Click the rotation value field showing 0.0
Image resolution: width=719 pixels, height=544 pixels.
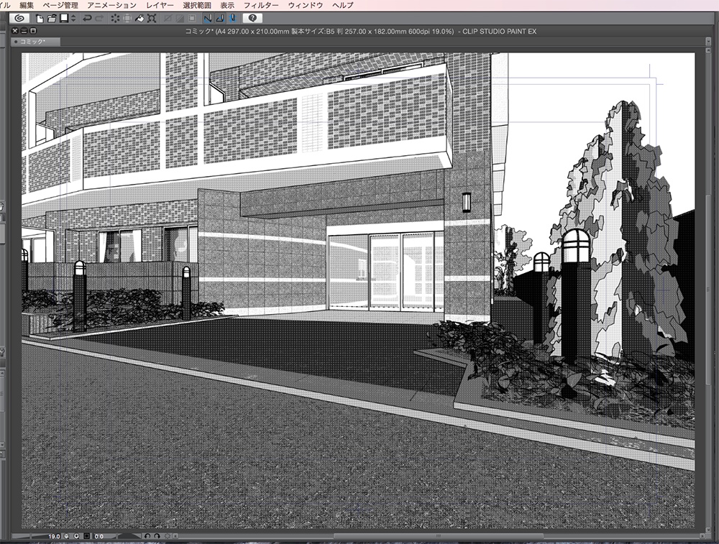pos(100,535)
